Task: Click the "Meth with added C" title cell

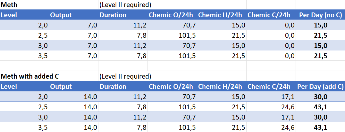Action: tap(29, 76)
